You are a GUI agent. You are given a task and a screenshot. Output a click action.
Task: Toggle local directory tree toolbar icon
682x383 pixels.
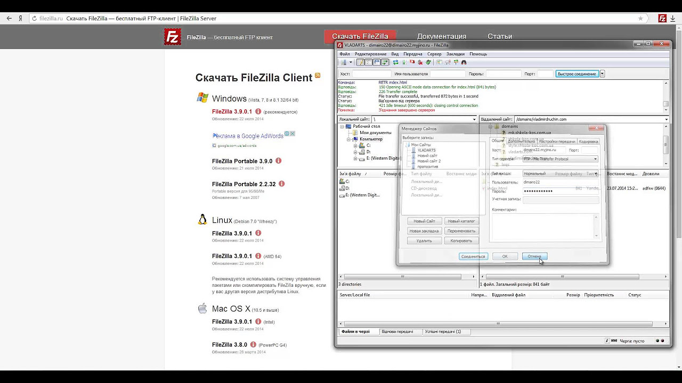[369, 62]
